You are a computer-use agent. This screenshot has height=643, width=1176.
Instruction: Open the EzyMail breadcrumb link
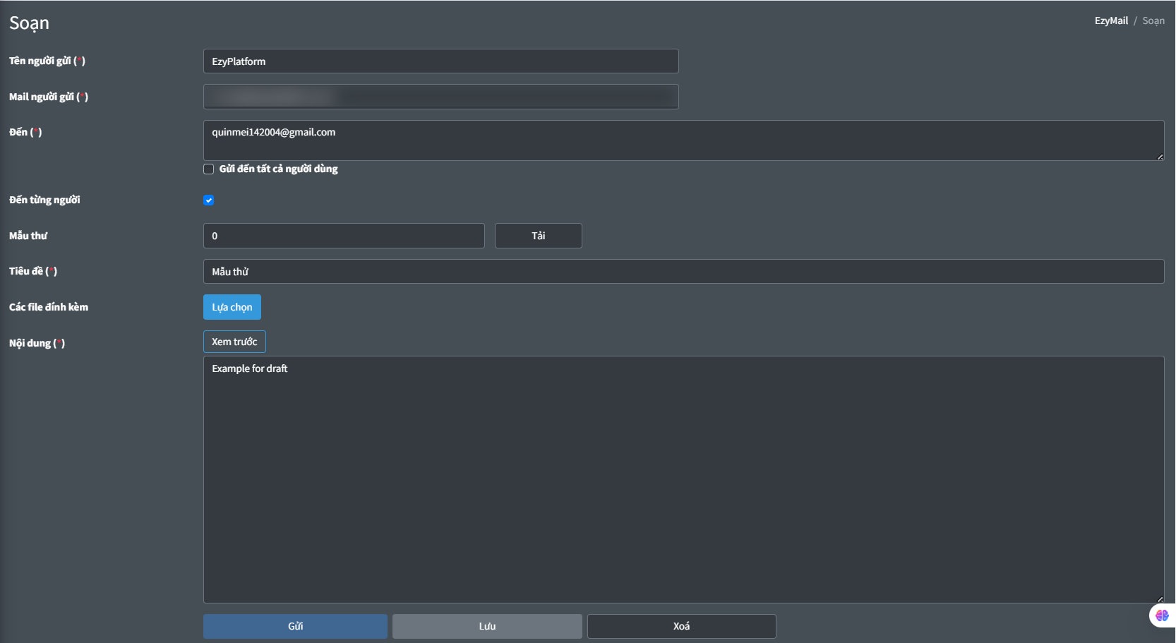click(1110, 20)
